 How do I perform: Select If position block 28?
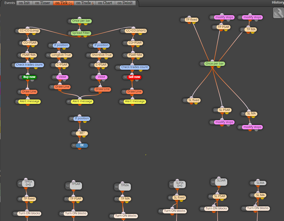pyautogui.click(x=82, y=119)
